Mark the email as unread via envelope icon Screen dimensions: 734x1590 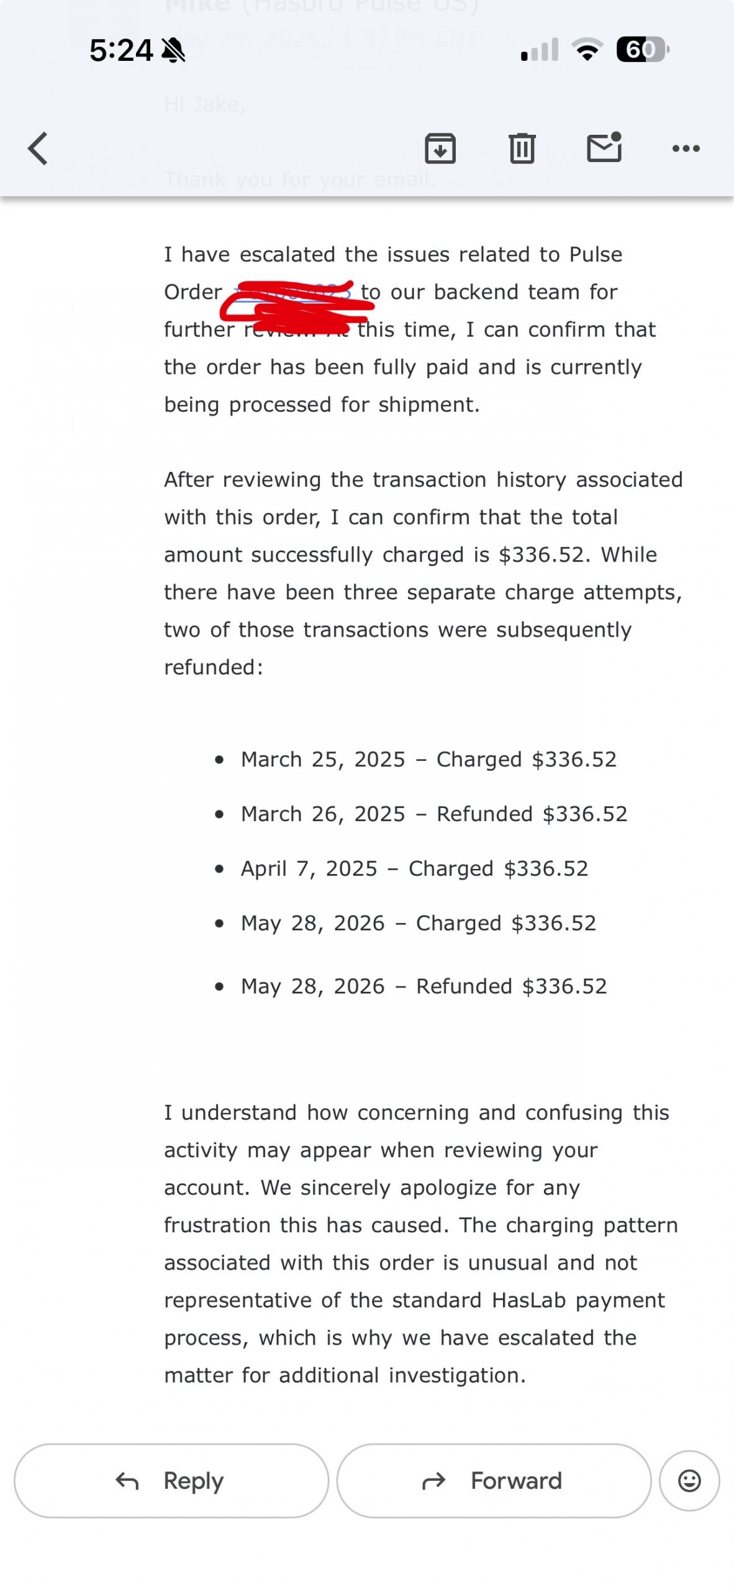pos(604,147)
